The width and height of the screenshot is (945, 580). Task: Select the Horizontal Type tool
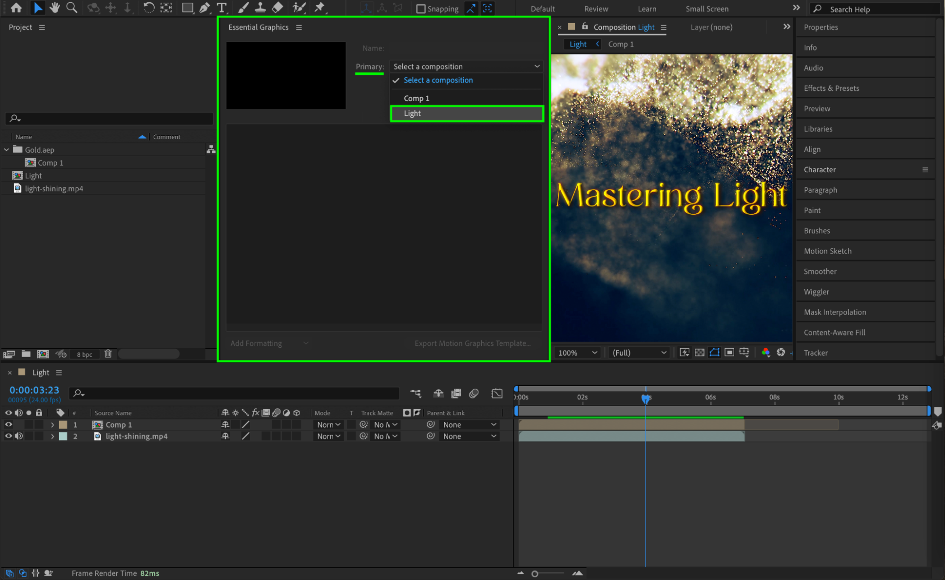[221, 8]
